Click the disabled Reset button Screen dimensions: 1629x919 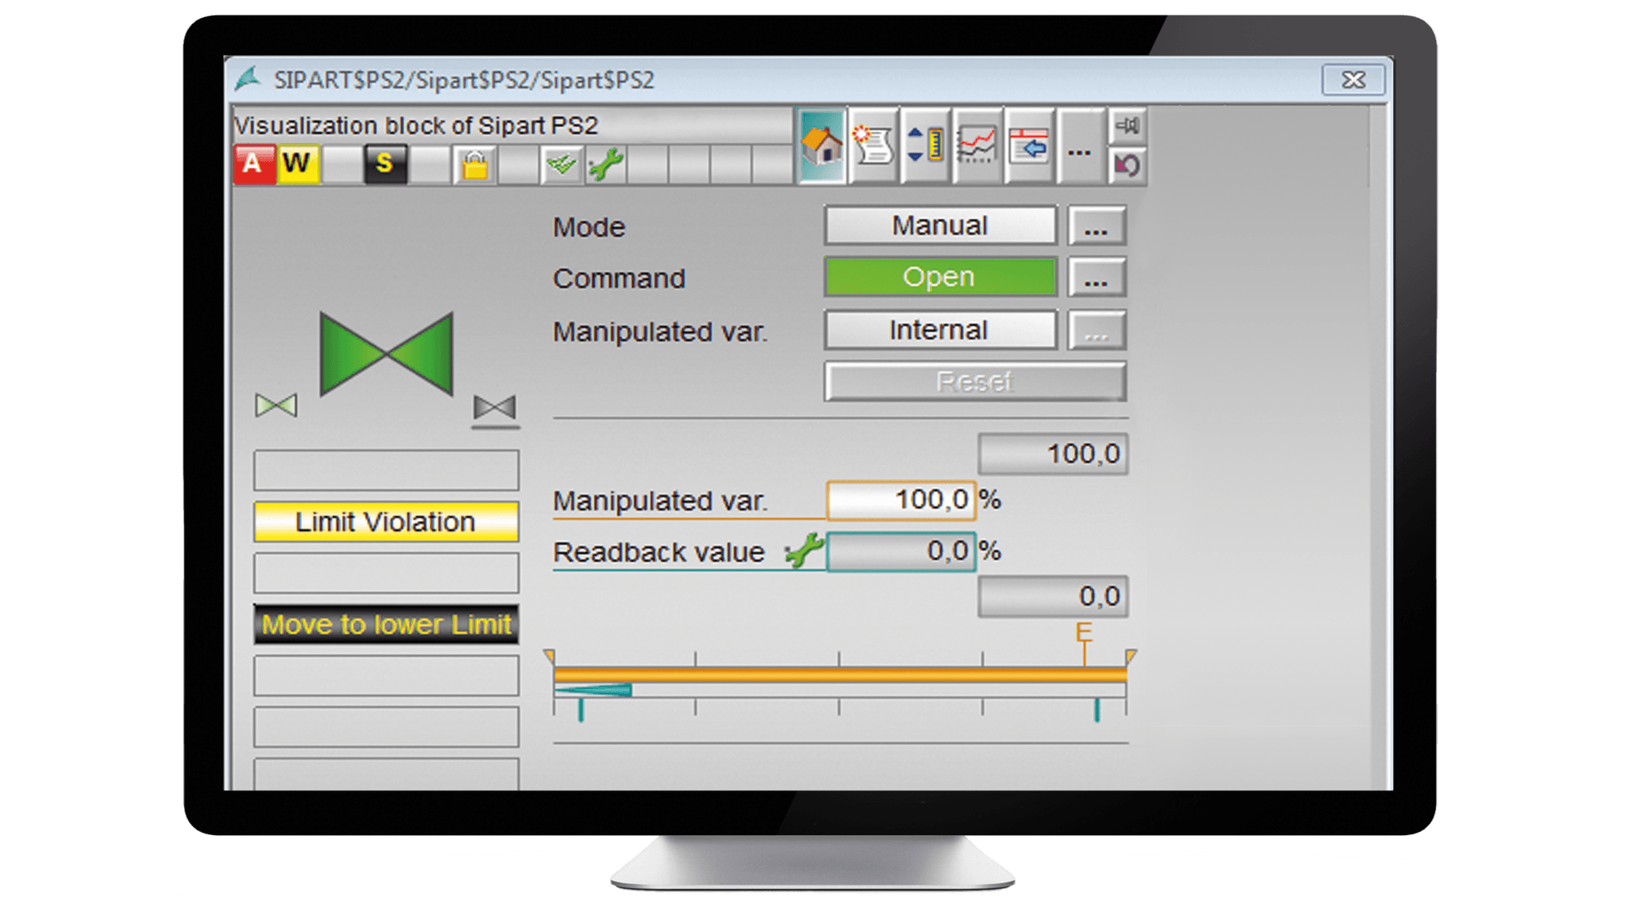pos(975,379)
